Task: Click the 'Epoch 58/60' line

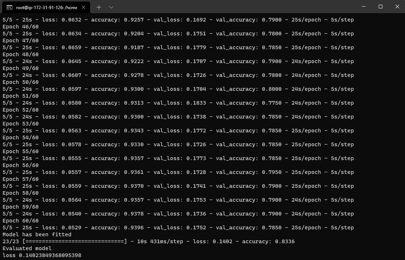Action: pos(21,193)
